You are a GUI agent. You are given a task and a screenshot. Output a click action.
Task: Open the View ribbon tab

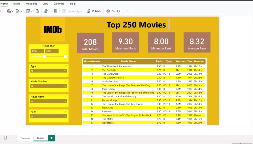pyautogui.click(x=45, y=4)
